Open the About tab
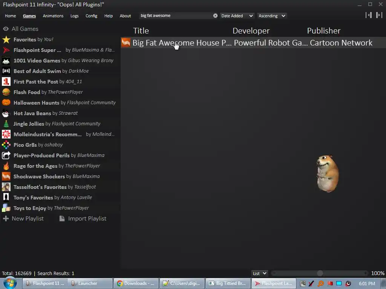 tap(125, 16)
